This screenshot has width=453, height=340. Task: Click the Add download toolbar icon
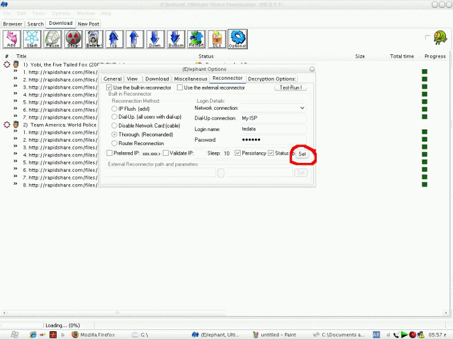tap(12, 39)
